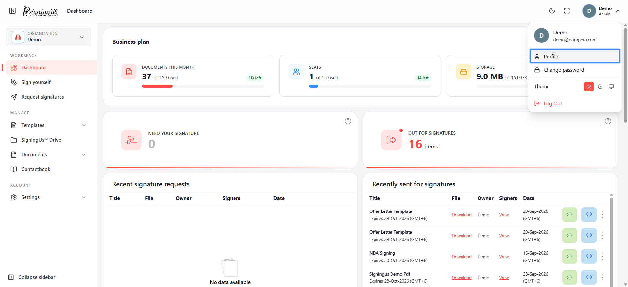This screenshot has height=287, width=628.
Task: Click the seats usage progress bar
Action: [x=370, y=86]
